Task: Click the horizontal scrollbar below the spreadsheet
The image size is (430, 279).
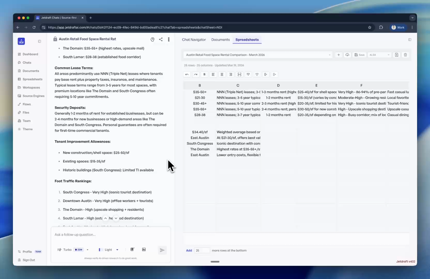Action: point(215,262)
